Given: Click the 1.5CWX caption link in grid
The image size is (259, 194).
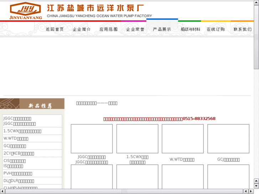Looking at the screenshot, I should (138, 159).
